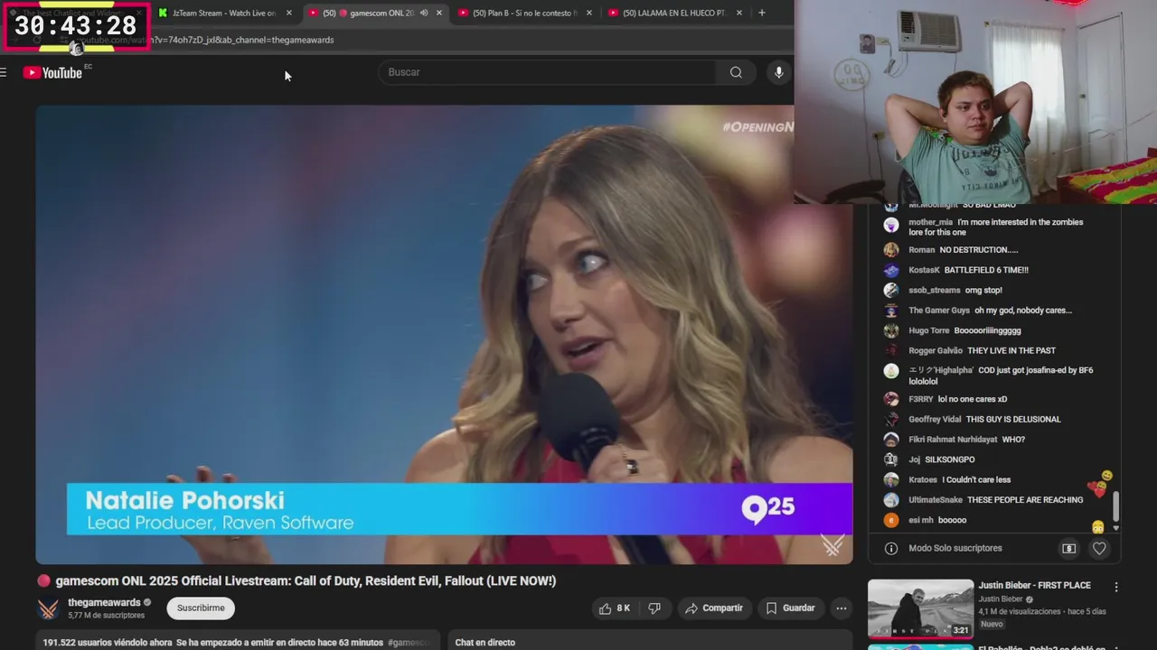Click Kratoes avatar in chat

[x=891, y=479]
